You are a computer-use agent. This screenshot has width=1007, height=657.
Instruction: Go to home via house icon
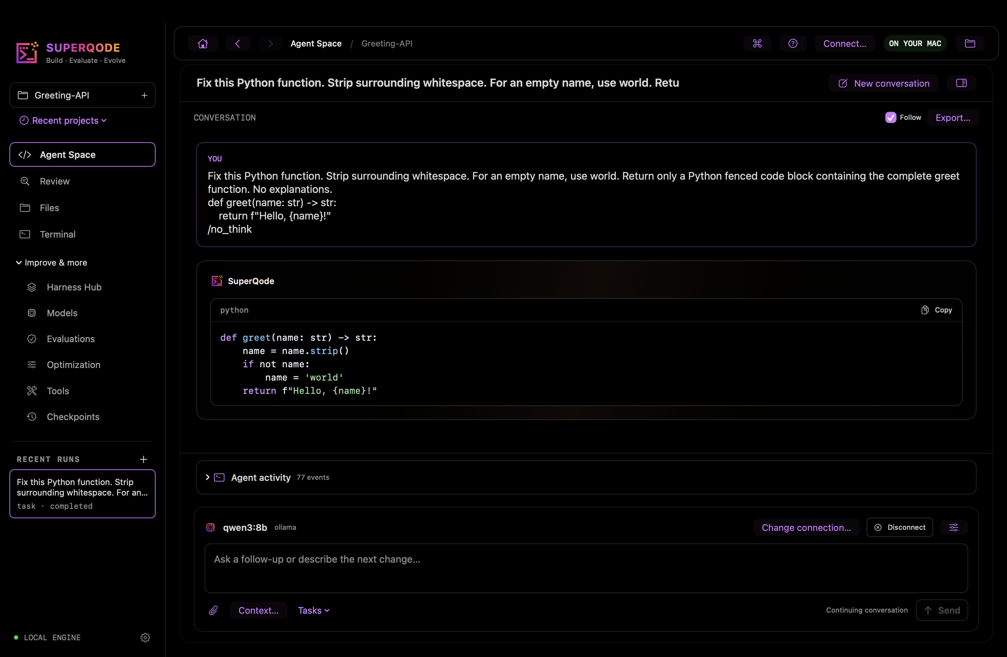point(203,44)
